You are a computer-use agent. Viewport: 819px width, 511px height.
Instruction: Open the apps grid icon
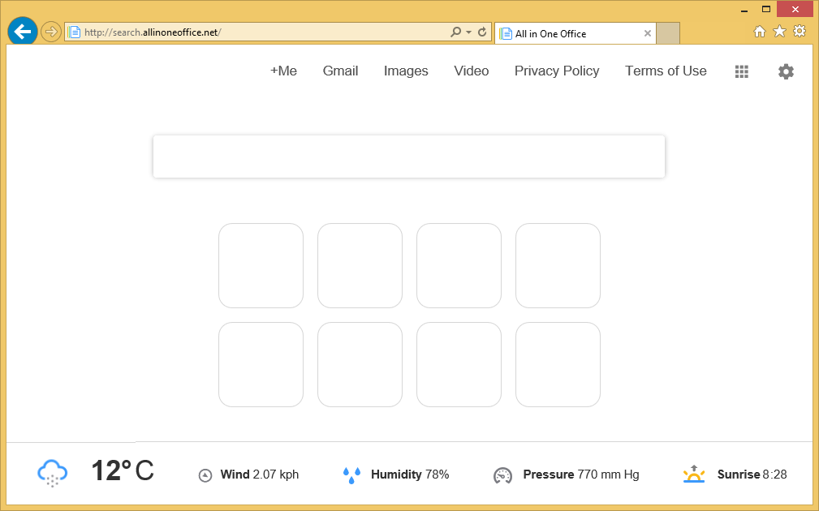(x=741, y=71)
